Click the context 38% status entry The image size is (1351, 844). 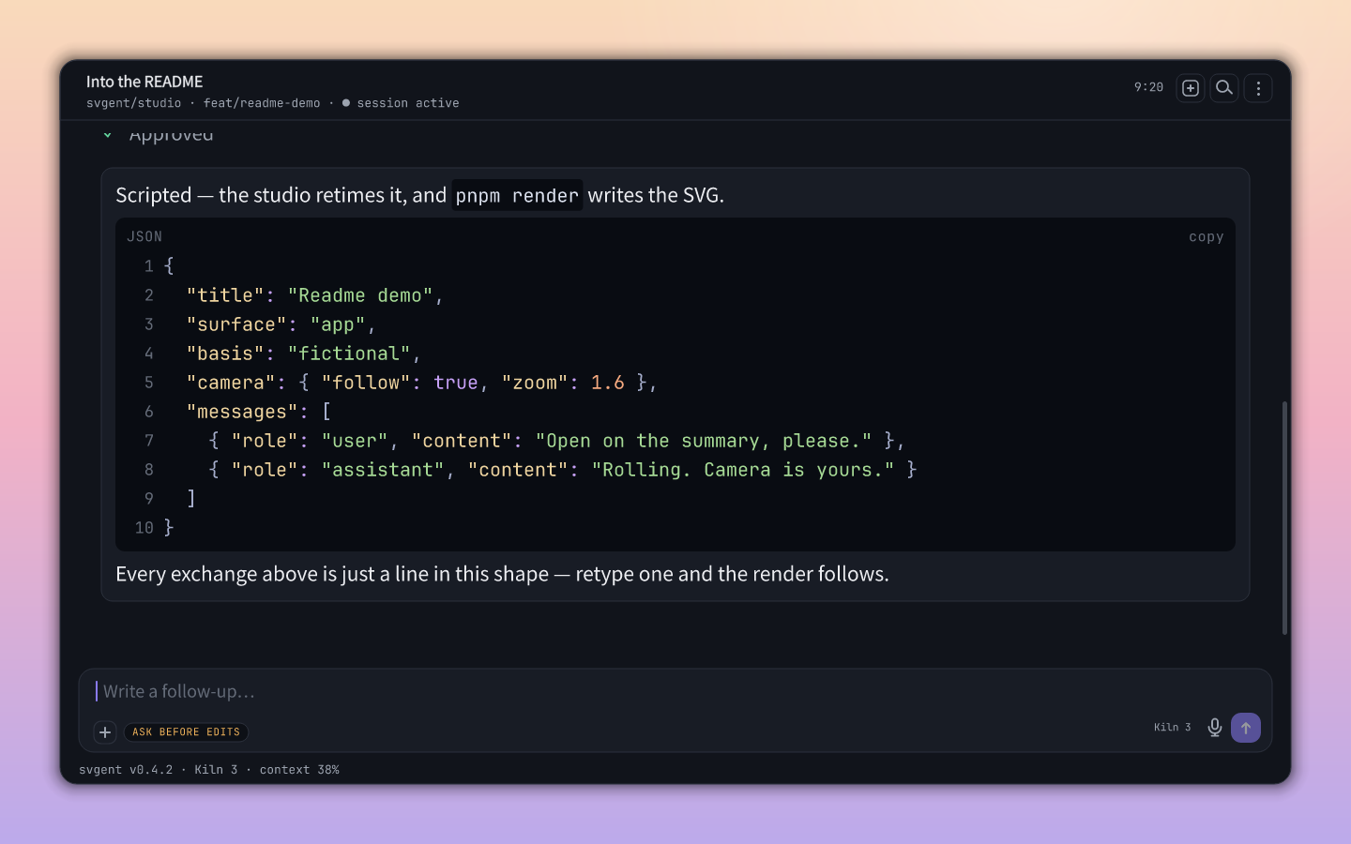[x=299, y=770]
